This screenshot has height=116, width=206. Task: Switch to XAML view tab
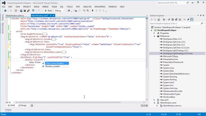tap(11, 105)
